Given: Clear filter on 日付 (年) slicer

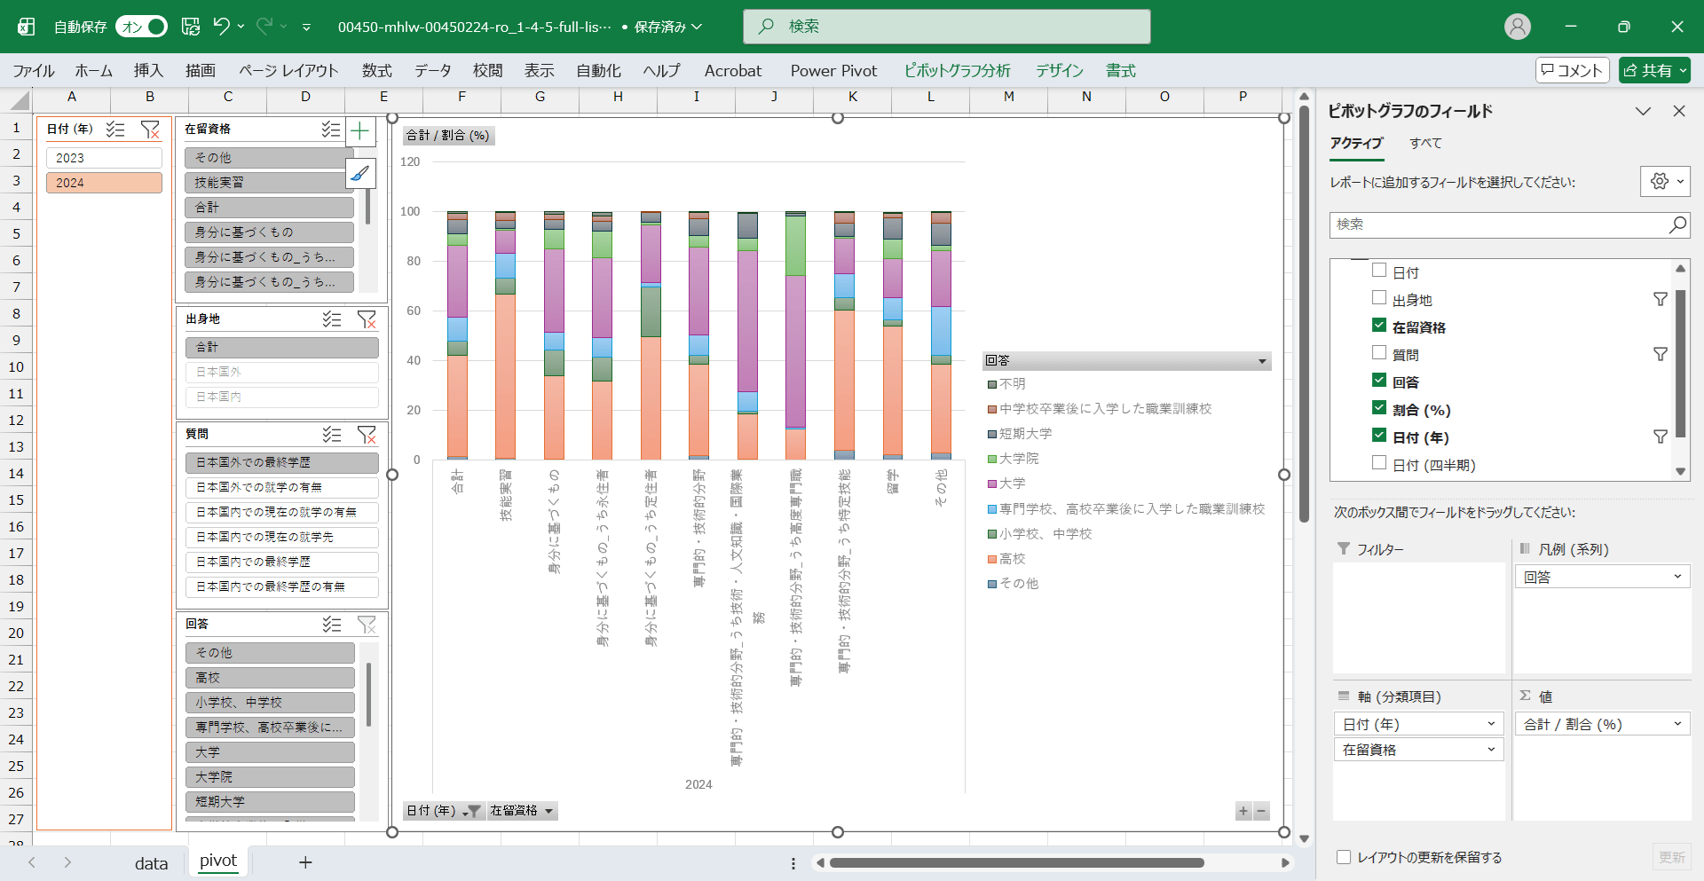Looking at the screenshot, I should tap(150, 130).
